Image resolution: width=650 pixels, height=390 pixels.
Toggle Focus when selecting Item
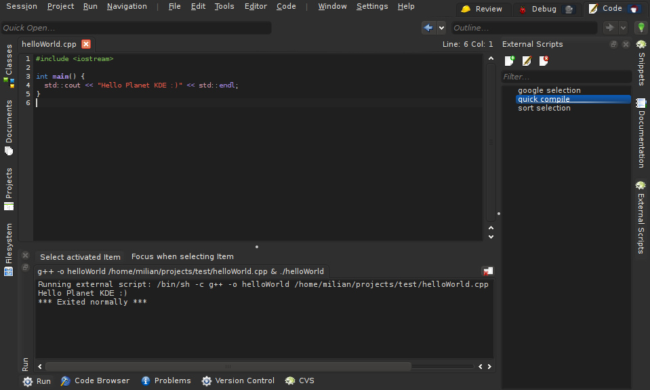click(182, 257)
